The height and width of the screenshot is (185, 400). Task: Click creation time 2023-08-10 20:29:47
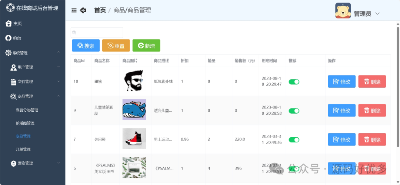pyautogui.click(x=272, y=81)
